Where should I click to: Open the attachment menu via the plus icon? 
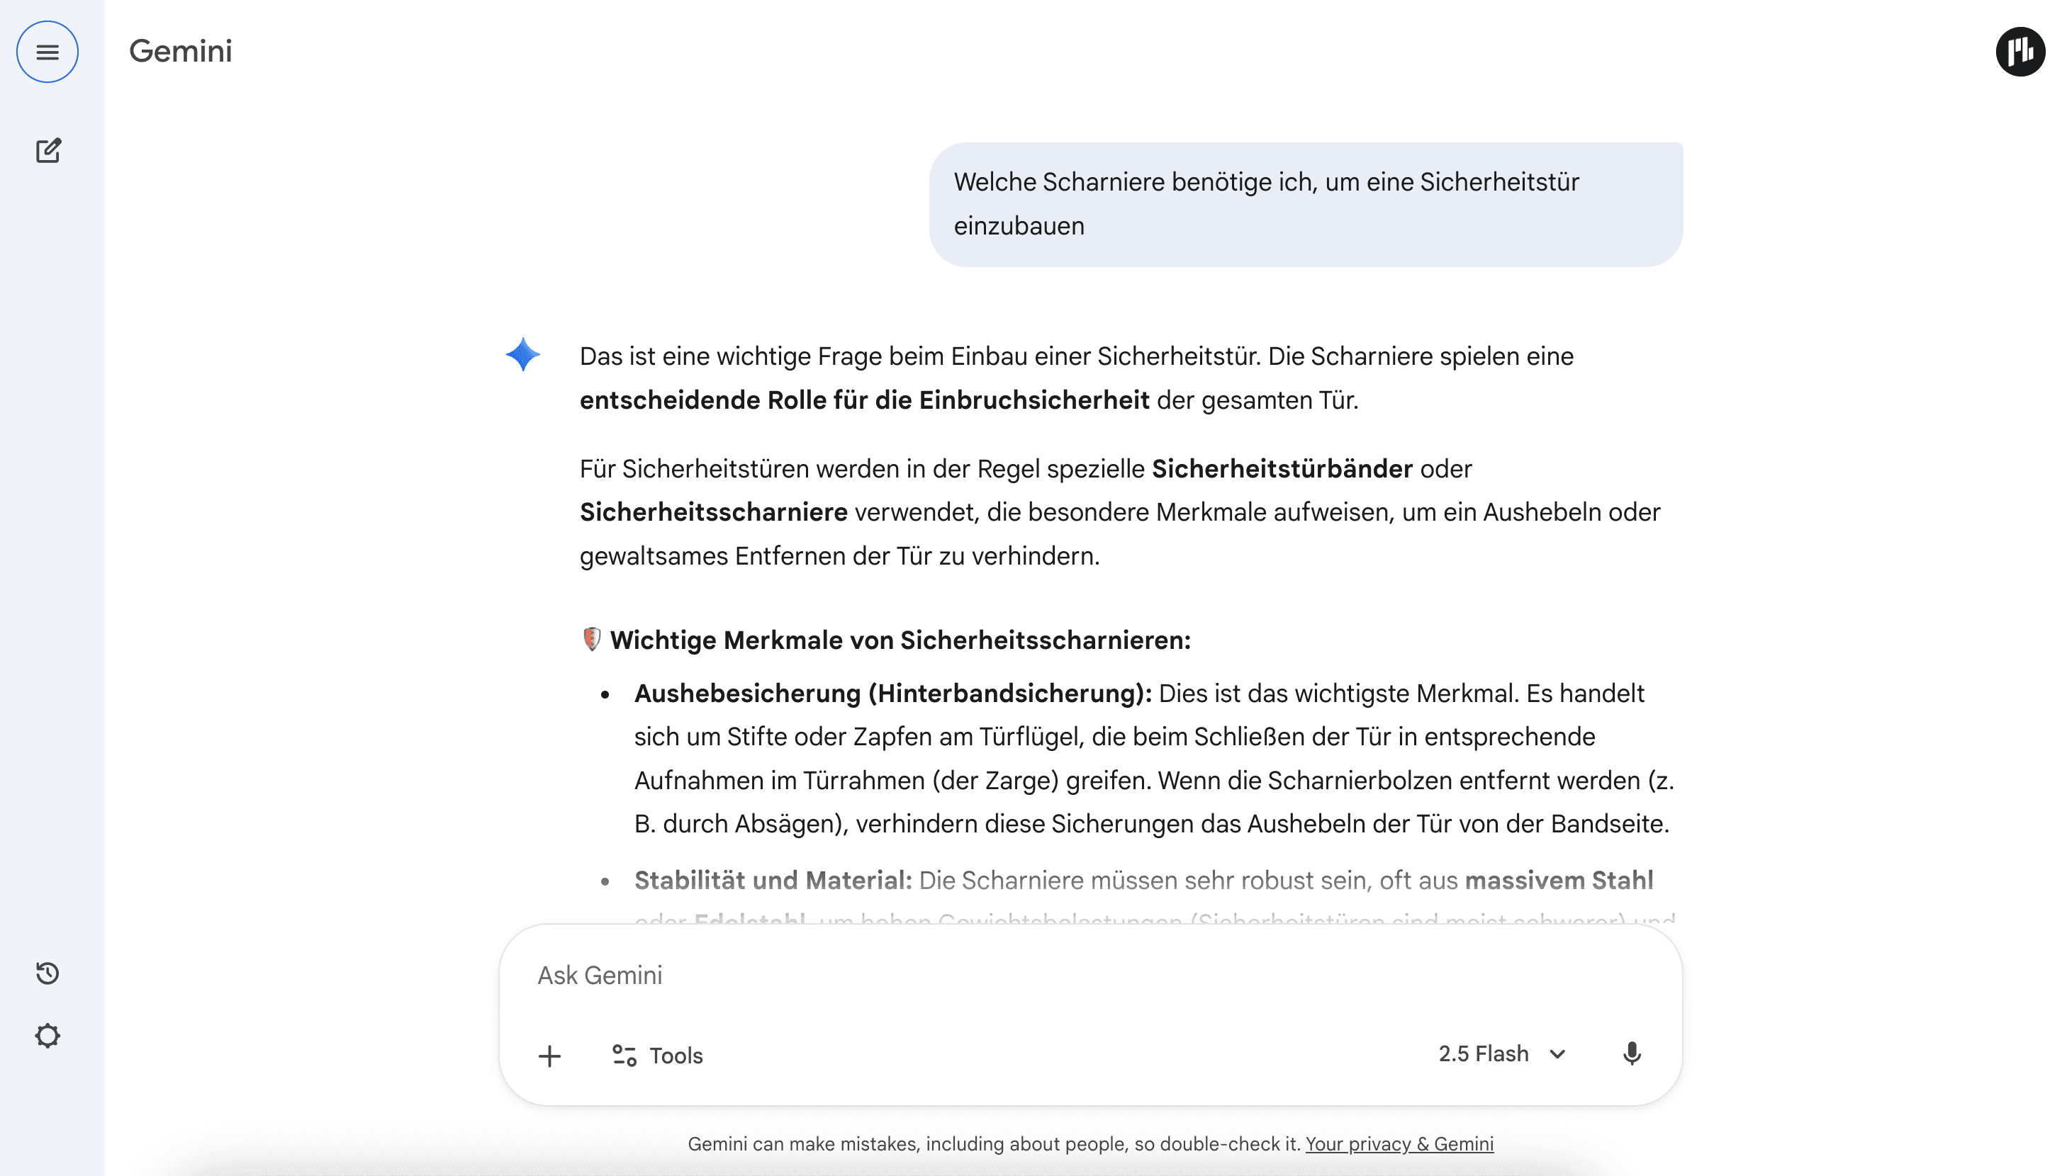[550, 1056]
